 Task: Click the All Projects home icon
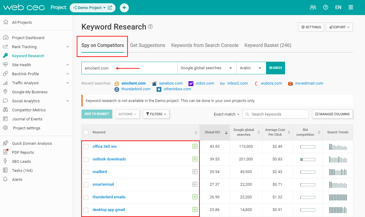5,22
